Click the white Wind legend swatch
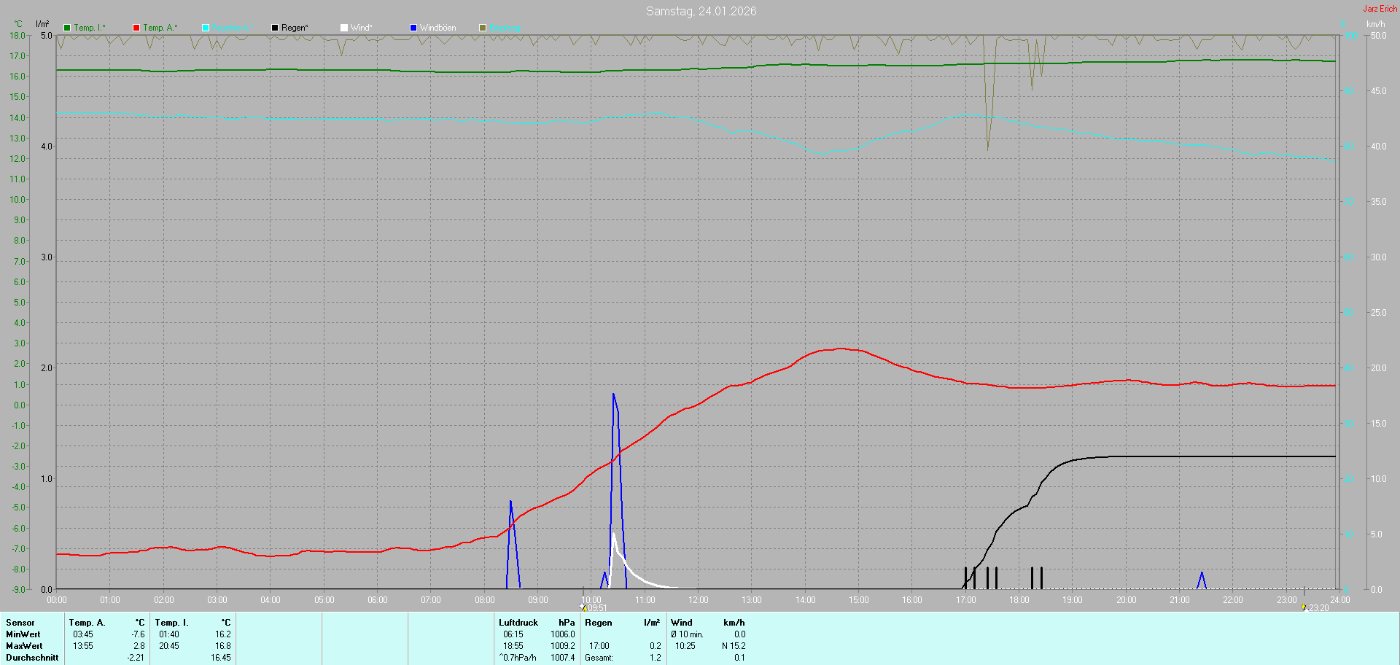This screenshot has height=665, width=1400. pos(344,28)
